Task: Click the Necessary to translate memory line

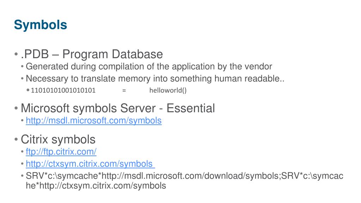Action: [x=155, y=79]
